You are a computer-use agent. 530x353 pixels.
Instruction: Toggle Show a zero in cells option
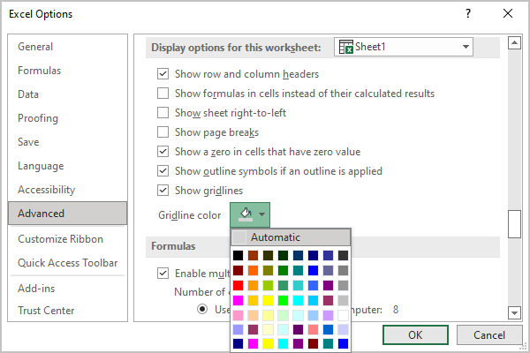pos(163,151)
